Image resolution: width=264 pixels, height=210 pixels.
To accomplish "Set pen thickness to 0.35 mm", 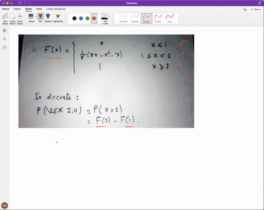I will pyautogui.click(x=135, y=18).
